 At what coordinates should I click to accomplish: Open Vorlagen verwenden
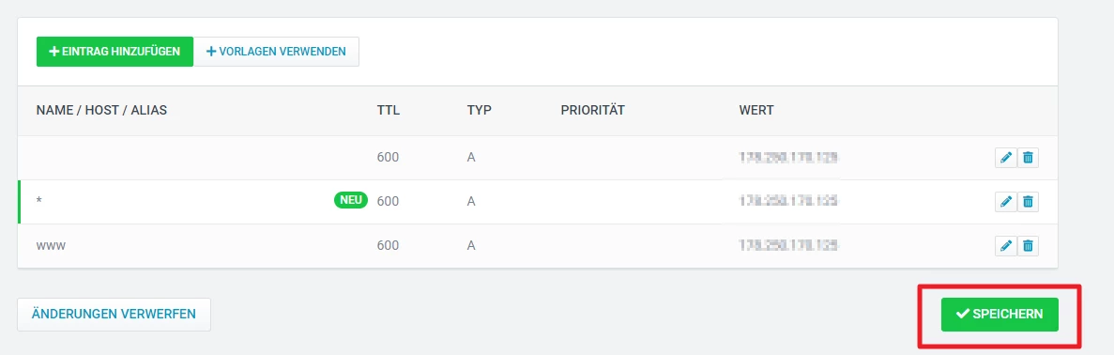coord(276,52)
